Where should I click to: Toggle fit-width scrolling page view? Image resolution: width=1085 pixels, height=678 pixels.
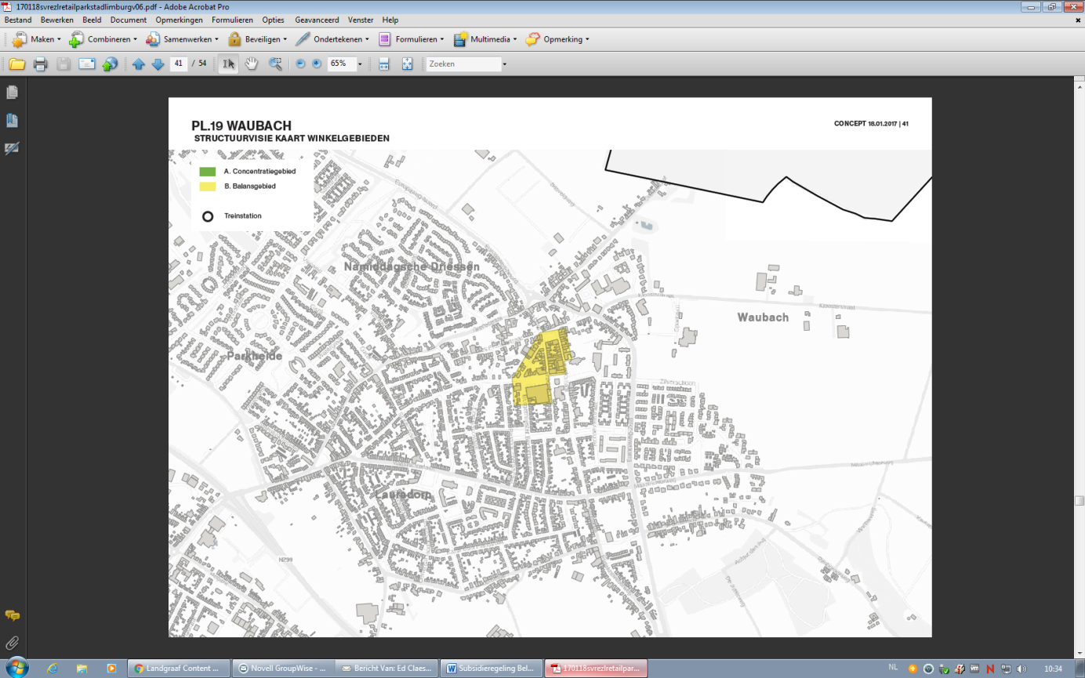pos(384,64)
